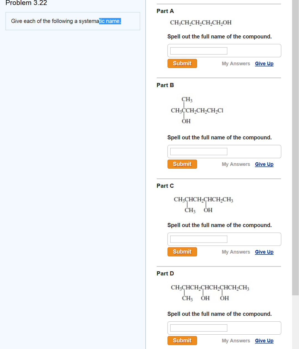Click the Problem 3.22 heading

point(26,3)
